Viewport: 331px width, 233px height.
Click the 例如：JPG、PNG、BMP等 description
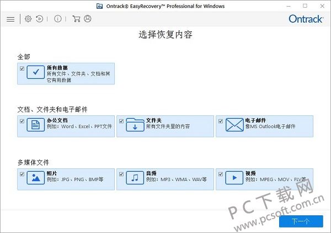(x=75, y=179)
